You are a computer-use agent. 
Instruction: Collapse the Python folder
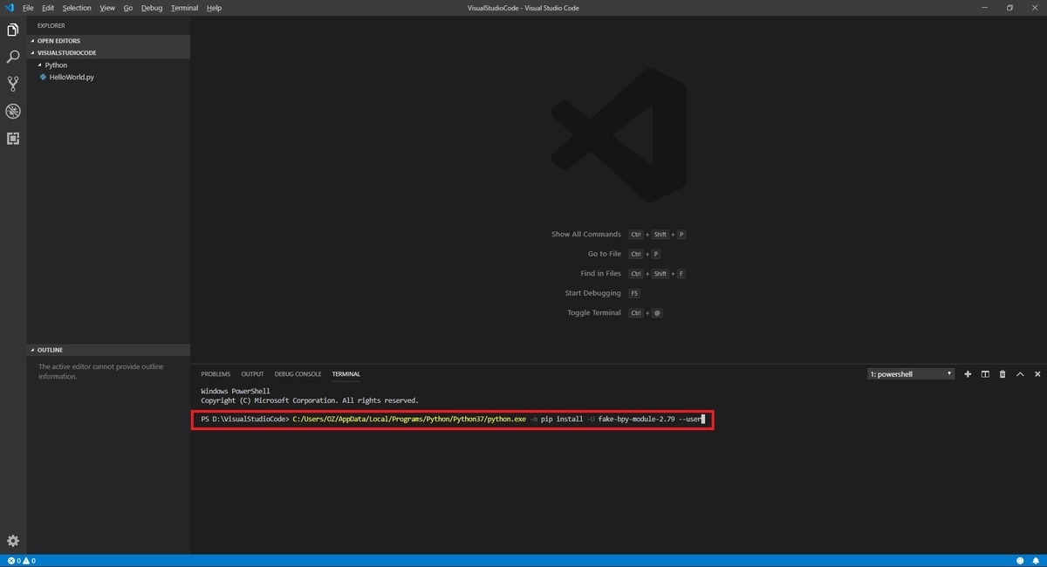point(108,65)
